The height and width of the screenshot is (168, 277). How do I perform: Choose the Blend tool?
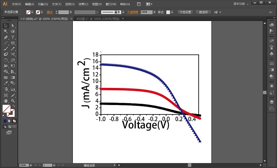coord(13,83)
